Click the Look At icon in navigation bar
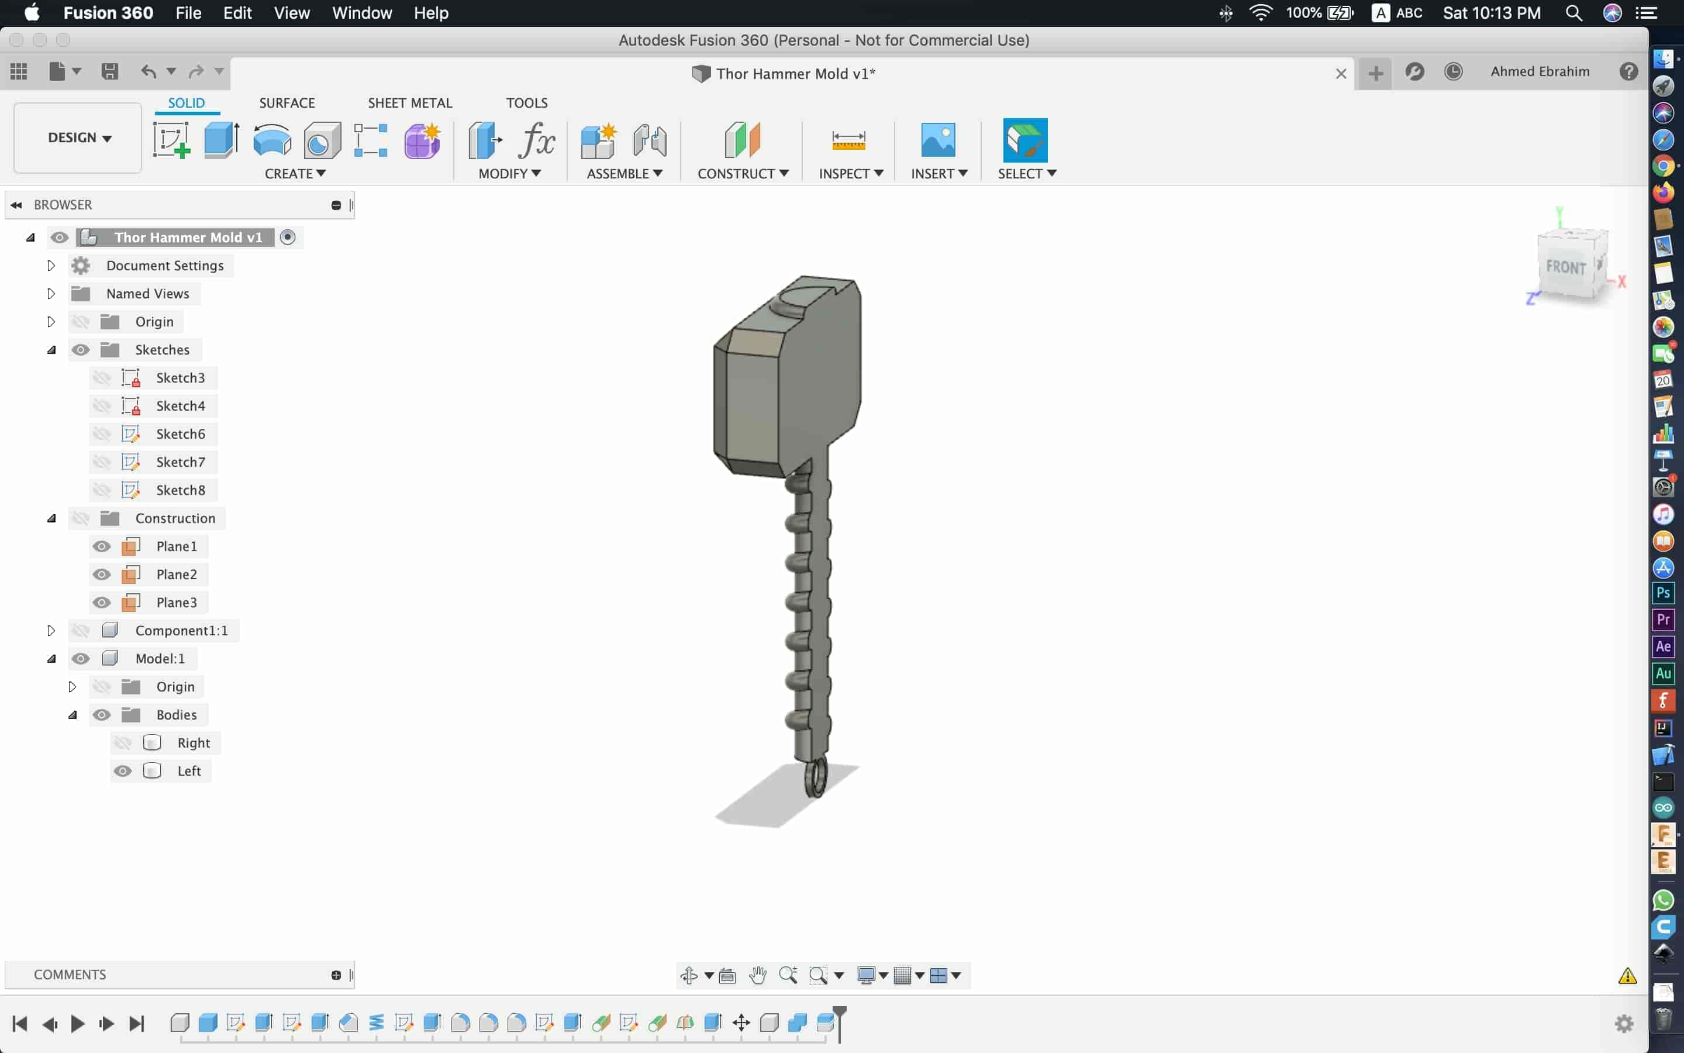Screen dimensions: 1684x1053 point(727,976)
